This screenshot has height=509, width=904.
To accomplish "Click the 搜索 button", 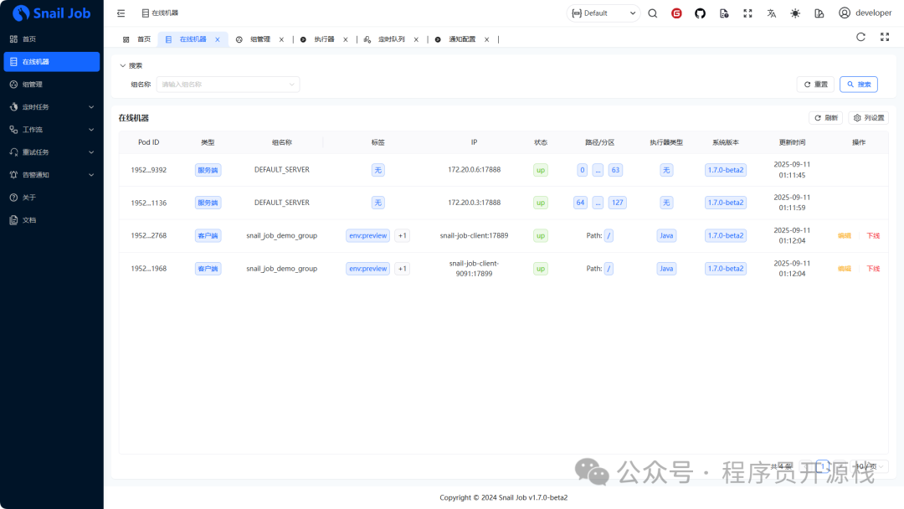I will point(859,85).
